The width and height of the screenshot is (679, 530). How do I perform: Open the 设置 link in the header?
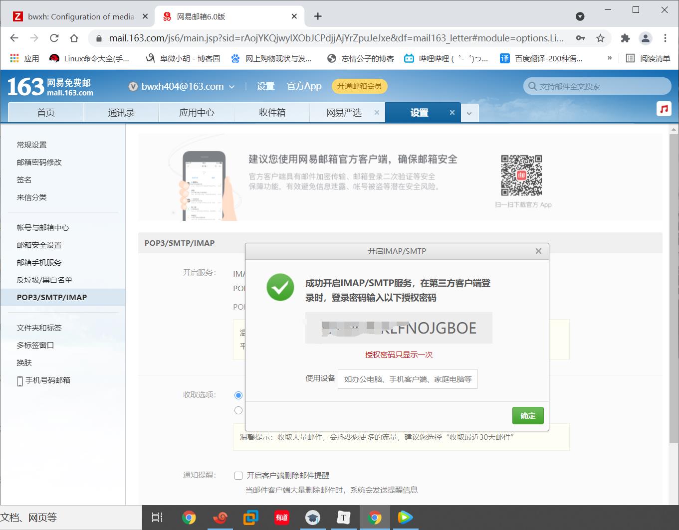click(265, 86)
